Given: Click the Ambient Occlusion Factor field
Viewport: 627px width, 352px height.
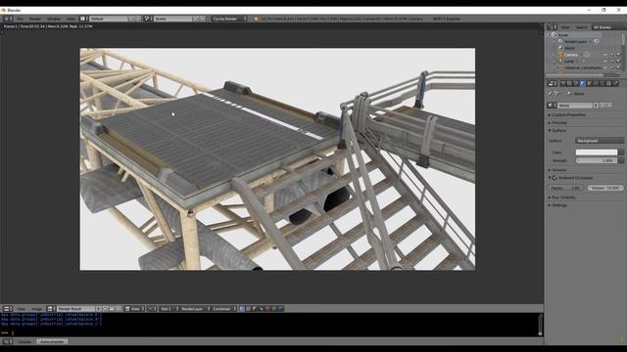Looking at the screenshot, I should [x=566, y=188].
